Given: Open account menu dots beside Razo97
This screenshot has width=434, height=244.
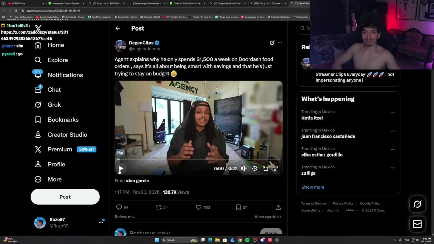Looking at the screenshot, I should [101, 222].
